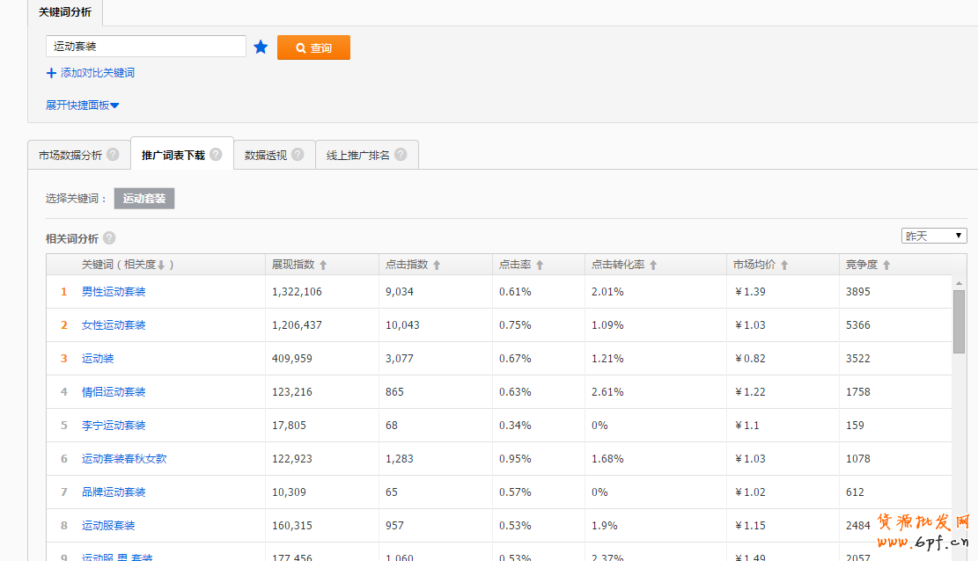Click help icon next to 相关词分析
Image resolution: width=978 pixels, height=561 pixels.
coord(109,238)
